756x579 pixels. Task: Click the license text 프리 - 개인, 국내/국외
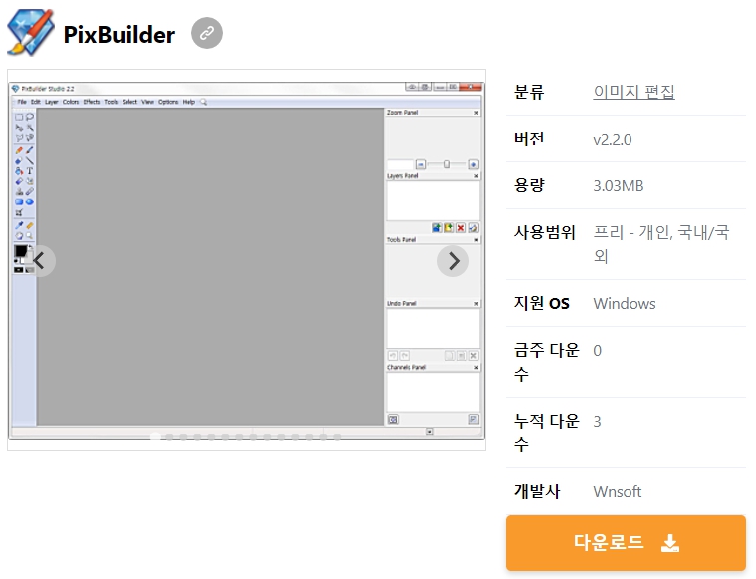pos(661,244)
